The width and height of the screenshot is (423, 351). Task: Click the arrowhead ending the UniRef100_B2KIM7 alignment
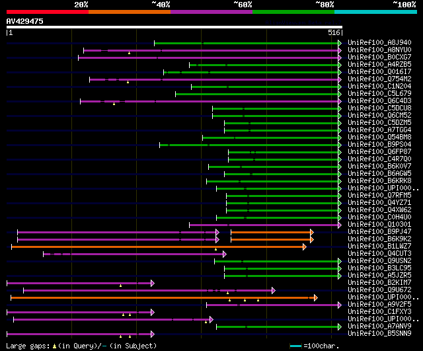(153, 284)
